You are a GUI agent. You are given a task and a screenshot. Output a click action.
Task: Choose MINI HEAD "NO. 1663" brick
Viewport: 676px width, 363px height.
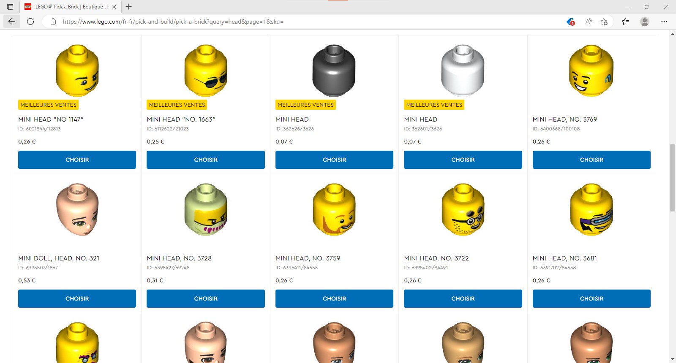tap(206, 160)
